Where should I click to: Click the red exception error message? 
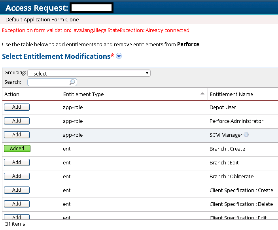point(96,30)
